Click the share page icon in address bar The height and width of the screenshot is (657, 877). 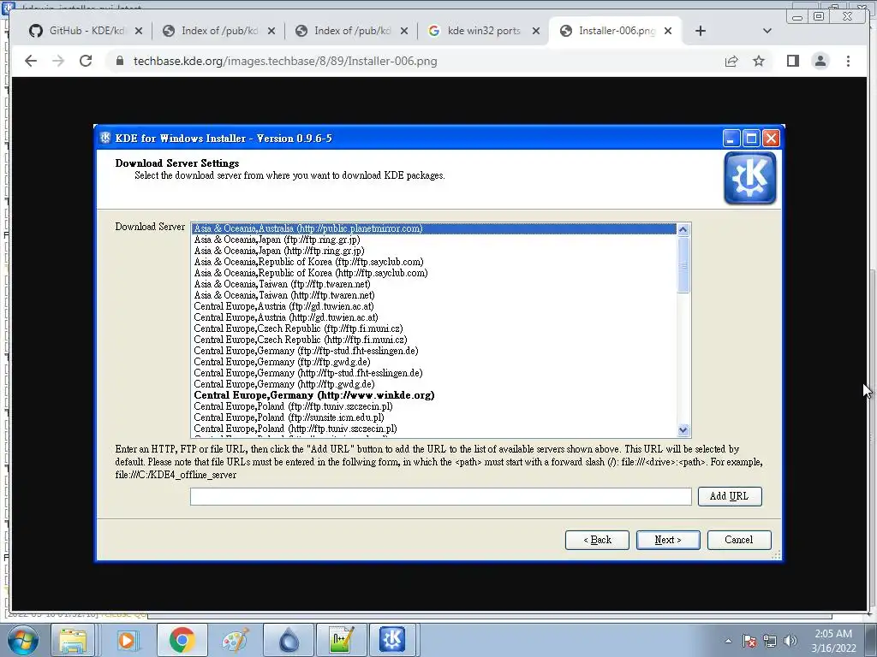(731, 61)
